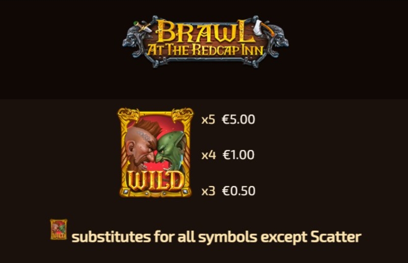The image size is (408, 263).
Task: Click the BRAWL title word
Action: tap(205, 32)
